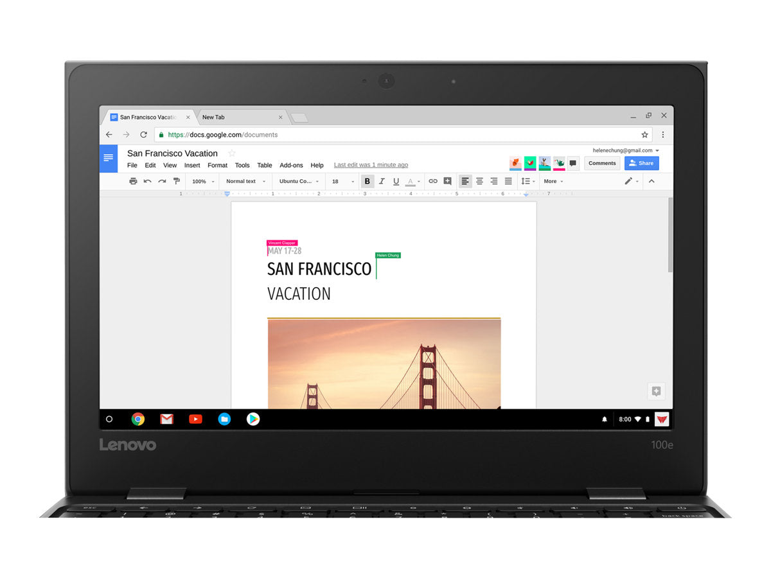
Task: Toggle underline formatting
Action: point(396,181)
